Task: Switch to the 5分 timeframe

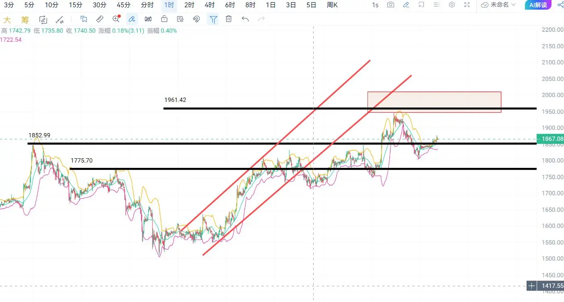Action: coord(29,5)
